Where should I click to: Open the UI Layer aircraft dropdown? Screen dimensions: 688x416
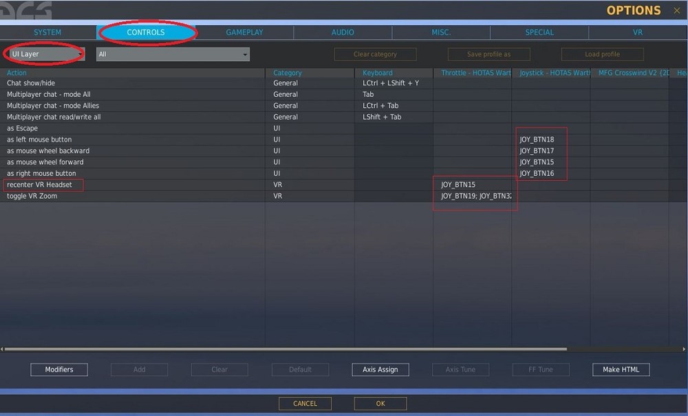tap(47, 54)
